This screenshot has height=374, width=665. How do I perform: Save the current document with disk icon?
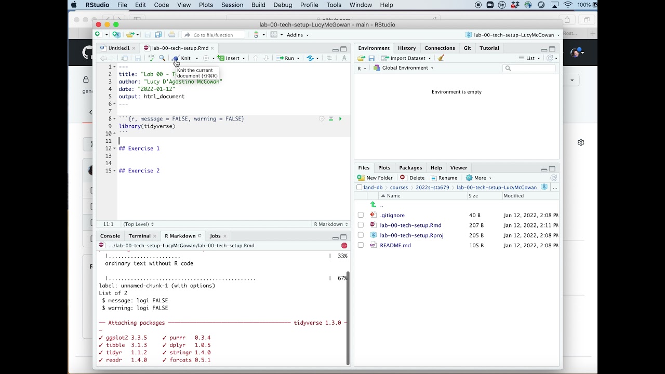tap(138, 58)
